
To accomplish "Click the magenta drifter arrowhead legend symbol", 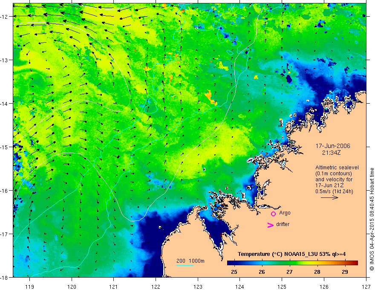I will pyautogui.click(x=271, y=225).
